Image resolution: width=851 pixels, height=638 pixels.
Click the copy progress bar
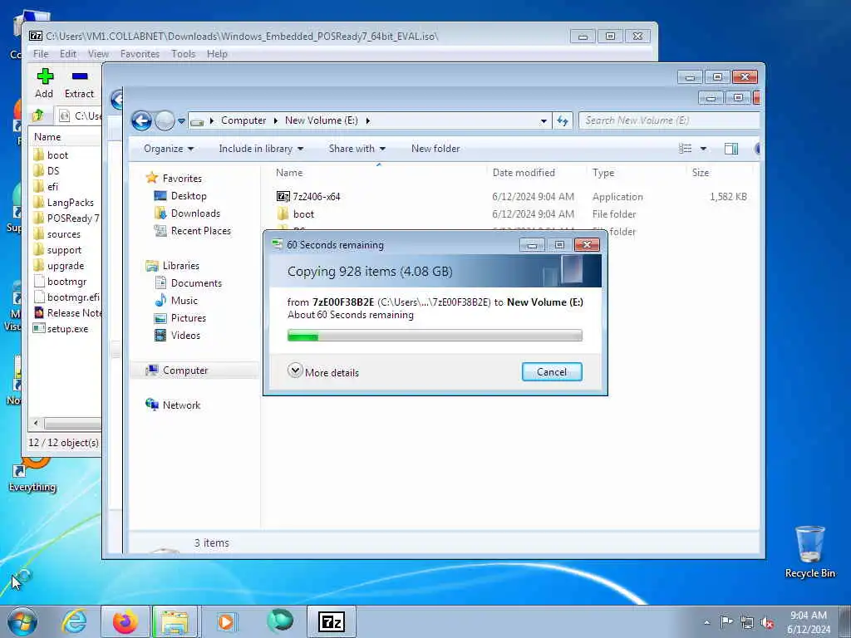tap(435, 336)
